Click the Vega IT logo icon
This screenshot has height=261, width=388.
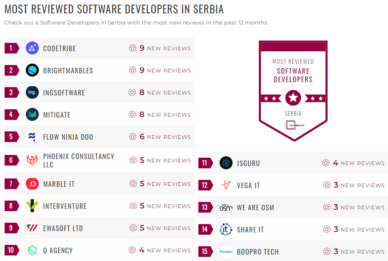tap(226, 185)
